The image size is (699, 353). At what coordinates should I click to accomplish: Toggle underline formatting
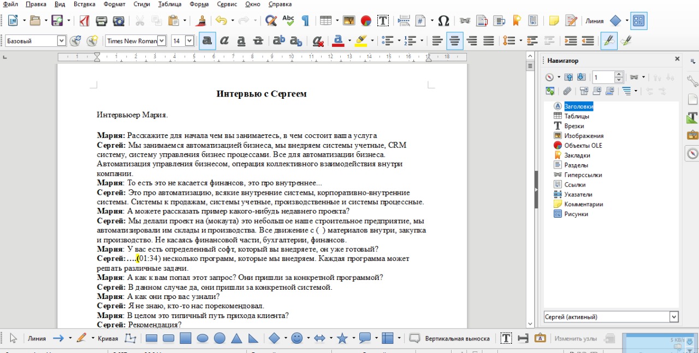tap(241, 41)
